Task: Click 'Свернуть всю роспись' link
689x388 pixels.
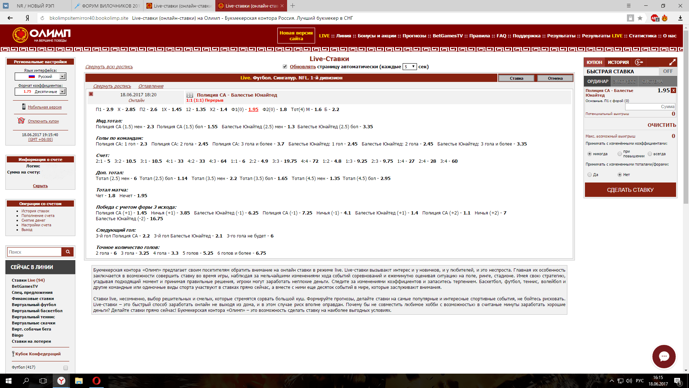Action: (x=109, y=67)
